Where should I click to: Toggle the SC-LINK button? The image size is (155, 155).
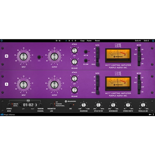tap(86, 60)
